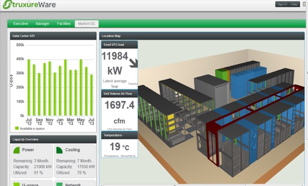Screen dimensions: 308x186
Task: Switch to the Manager tab
Action: click(42, 24)
